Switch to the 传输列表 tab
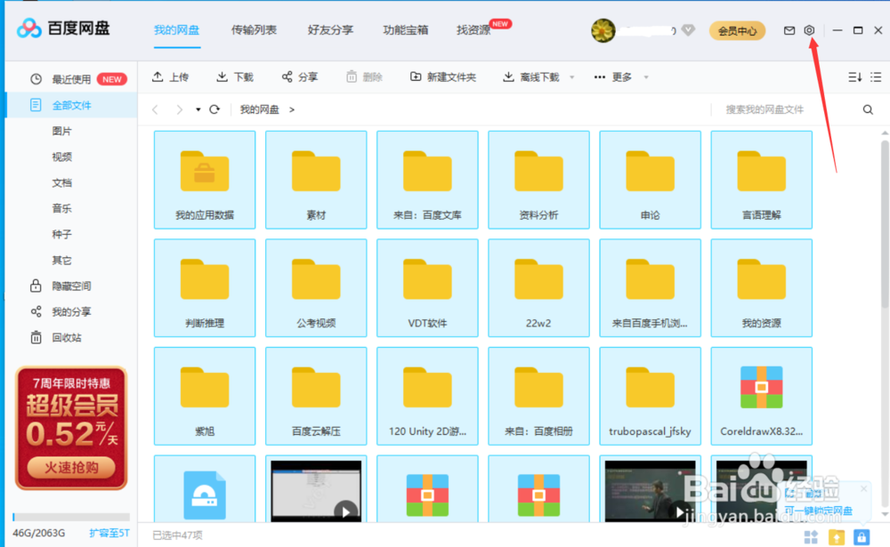This screenshot has height=547, width=890. click(254, 29)
